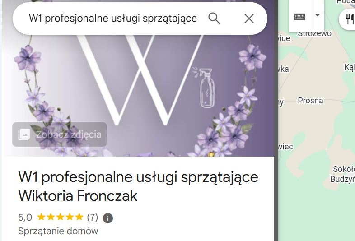The width and height of the screenshot is (355, 241).
Task: Click the magnifier search icon
Action: (x=214, y=19)
